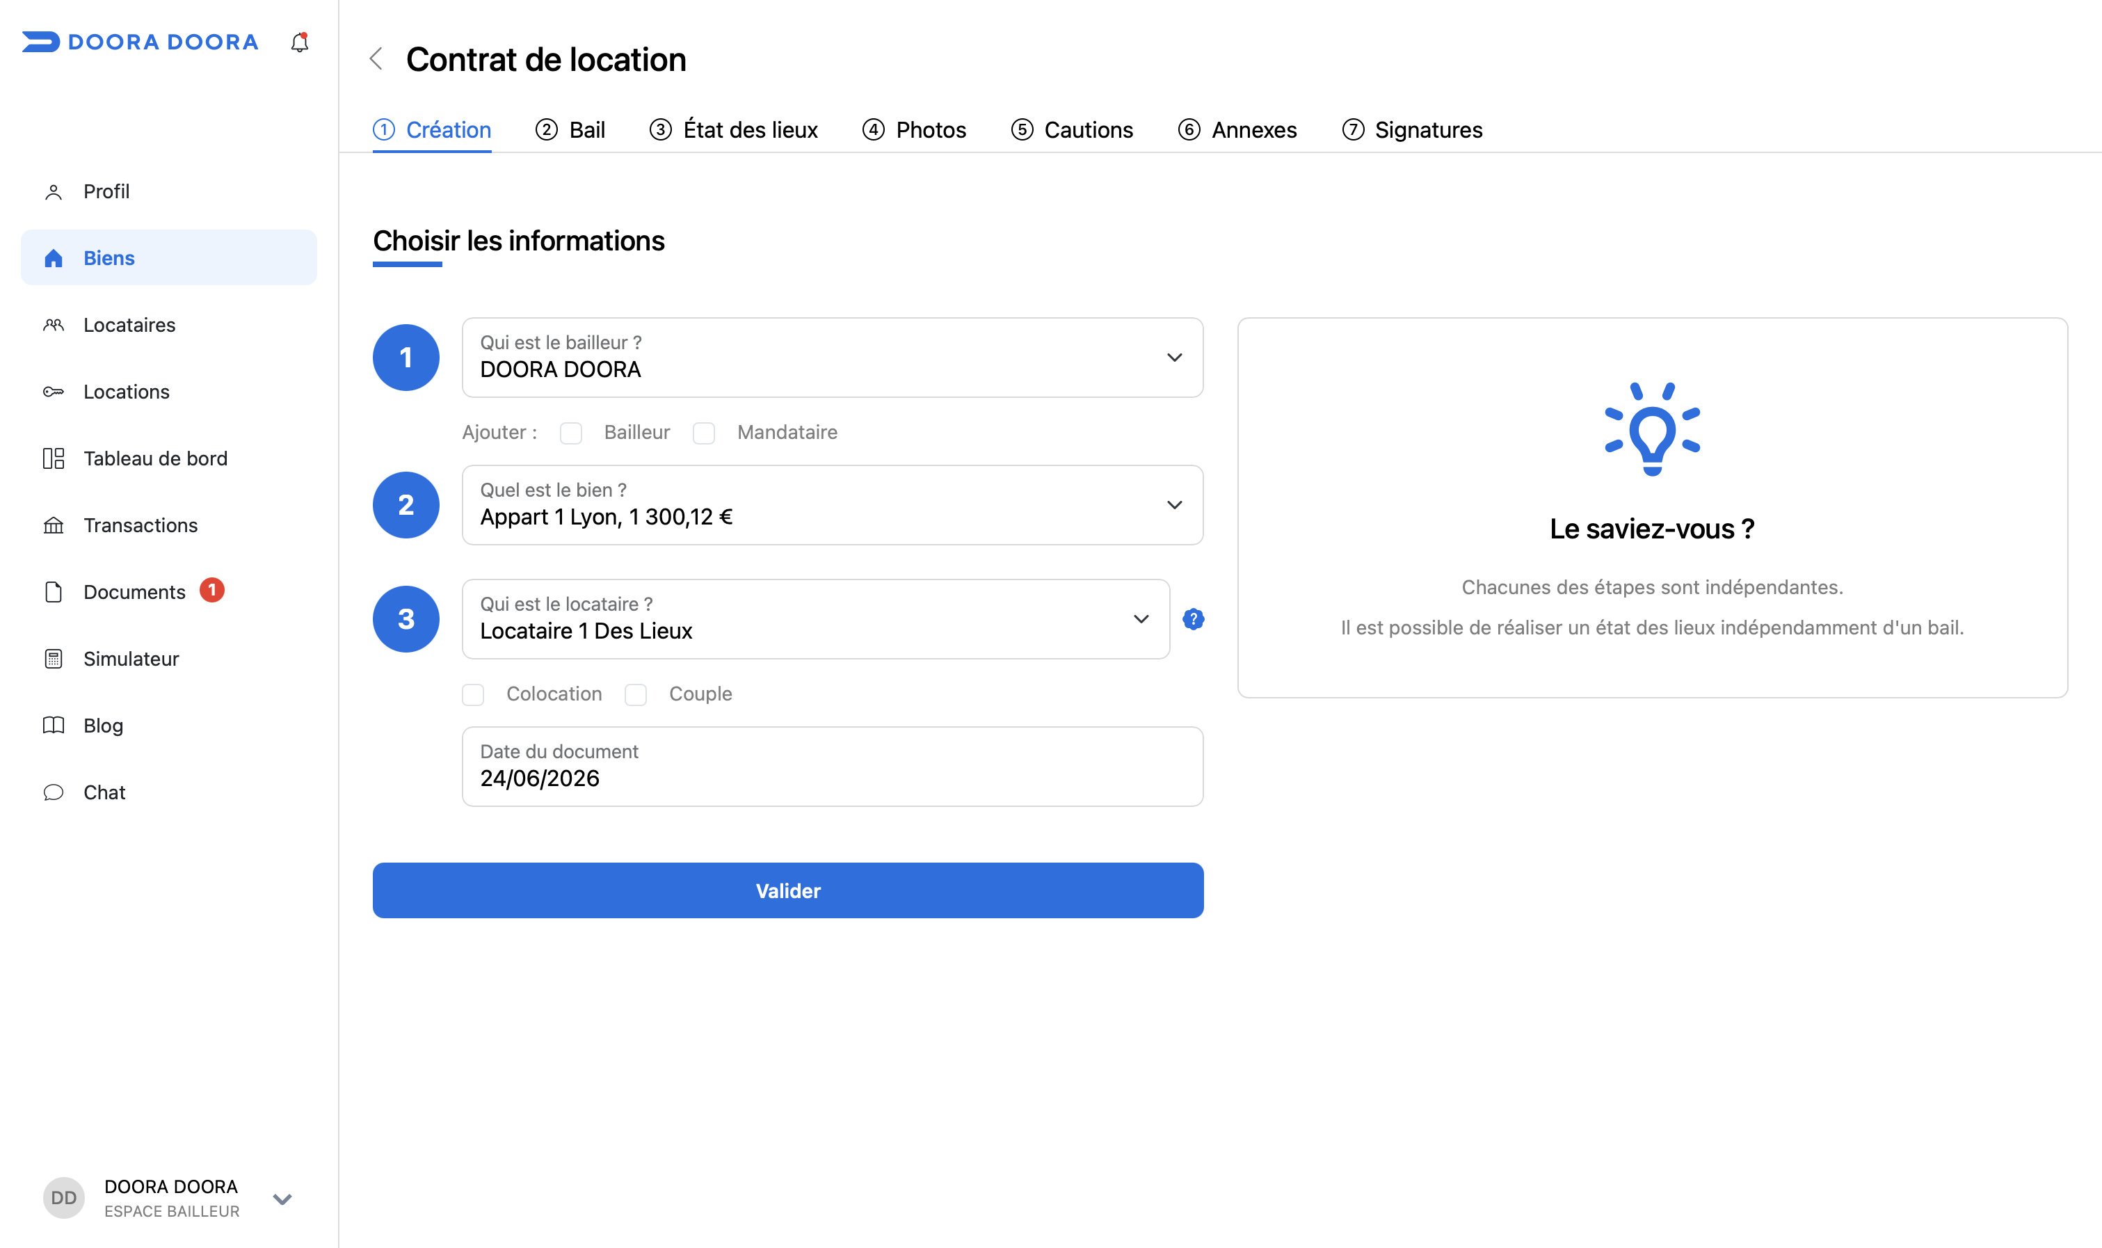Click the Documents file icon

point(54,592)
